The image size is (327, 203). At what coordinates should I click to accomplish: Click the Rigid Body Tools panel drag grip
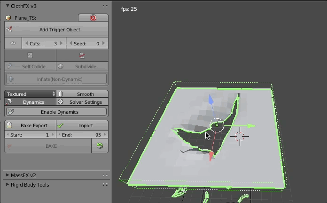click(x=106, y=185)
